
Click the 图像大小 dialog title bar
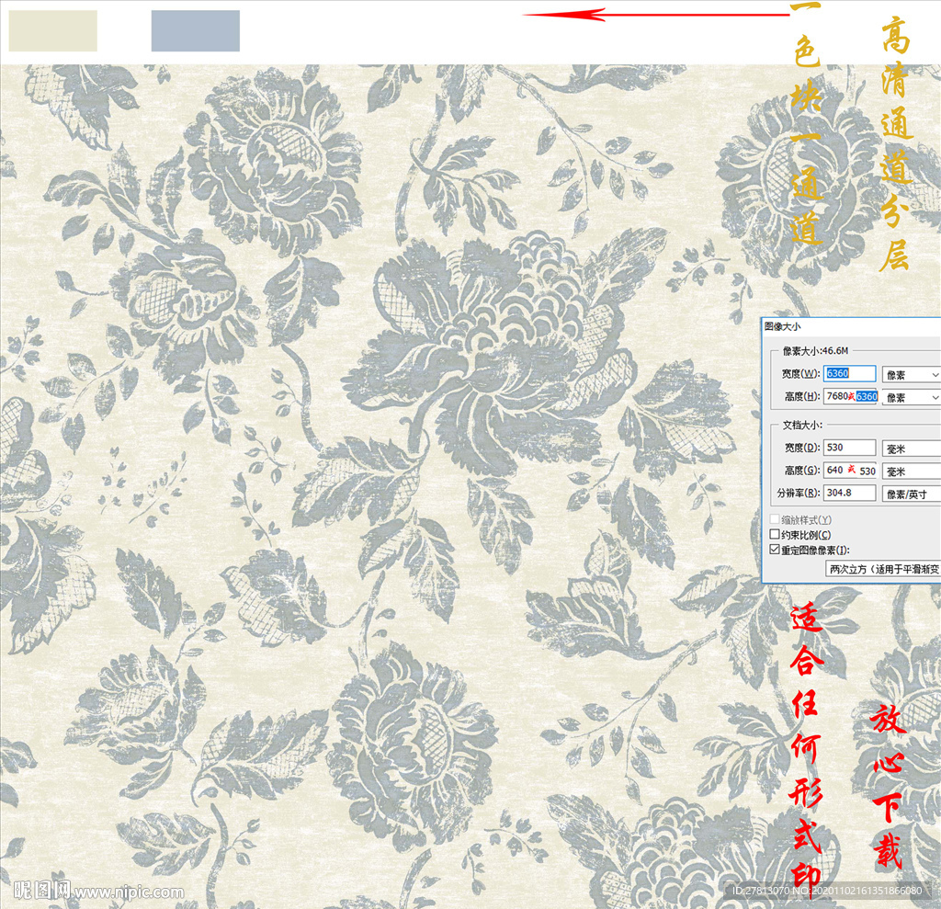pyautogui.click(x=851, y=326)
